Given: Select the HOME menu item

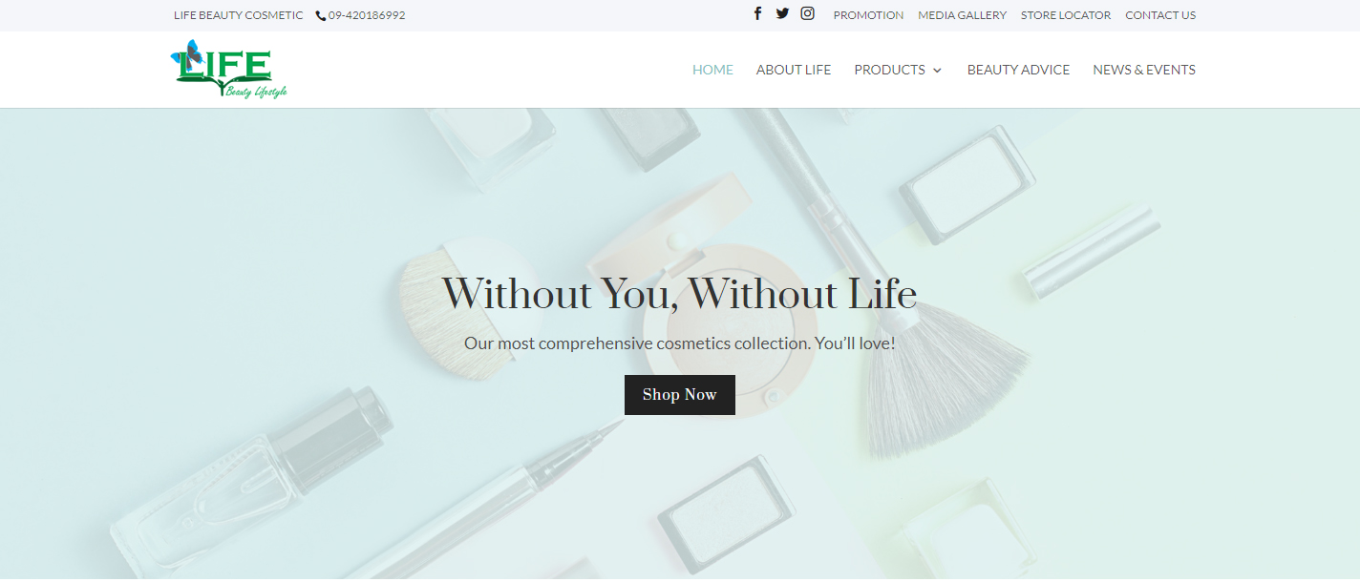Looking at the screenshot, I should (712, 70).
